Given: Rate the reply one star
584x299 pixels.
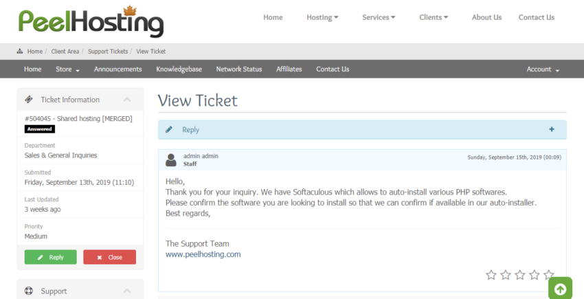Looking at the screenshot, I should (x=491, y=275).
